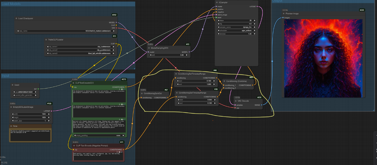Image resolution: width=377 pixels, height=165 pixels.
Task: Click the cfg value slider in KSampler
Action: tap(237, 24)
